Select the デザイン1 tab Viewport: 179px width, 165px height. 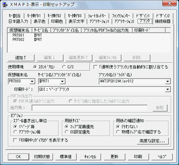(x=143, y=16)
